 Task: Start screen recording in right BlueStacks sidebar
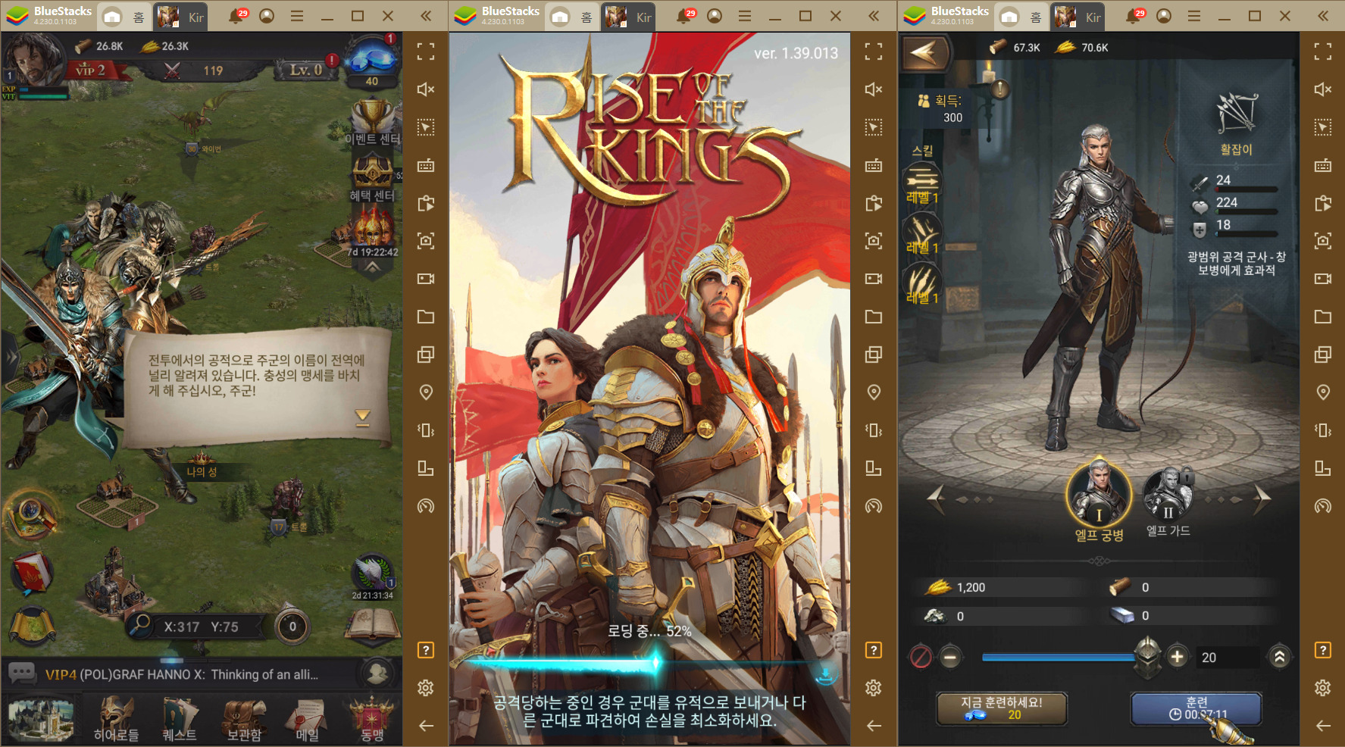coord(1323,279)
